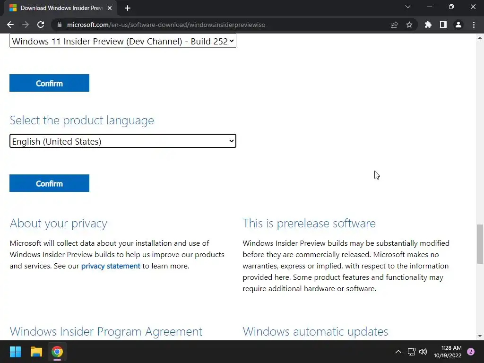The width and height of the screenshot is (484, 363).
Task: Open Chrome extensions puzzle icon
Action: (x=428, y=25)
